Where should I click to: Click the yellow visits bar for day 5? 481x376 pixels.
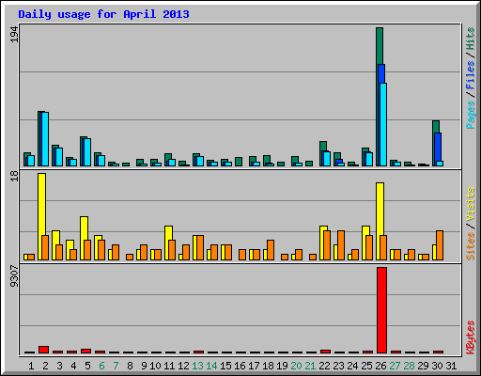click(x=84, y=228)
